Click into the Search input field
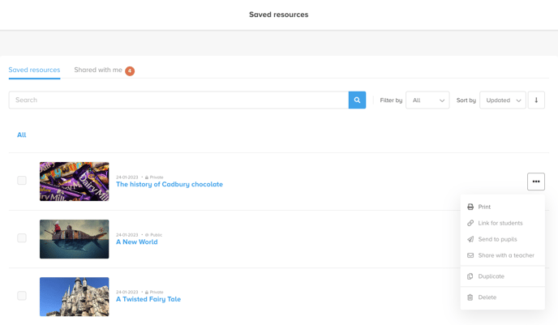Image resolution: width=558 pixels, height=325 pixels. 178,100
